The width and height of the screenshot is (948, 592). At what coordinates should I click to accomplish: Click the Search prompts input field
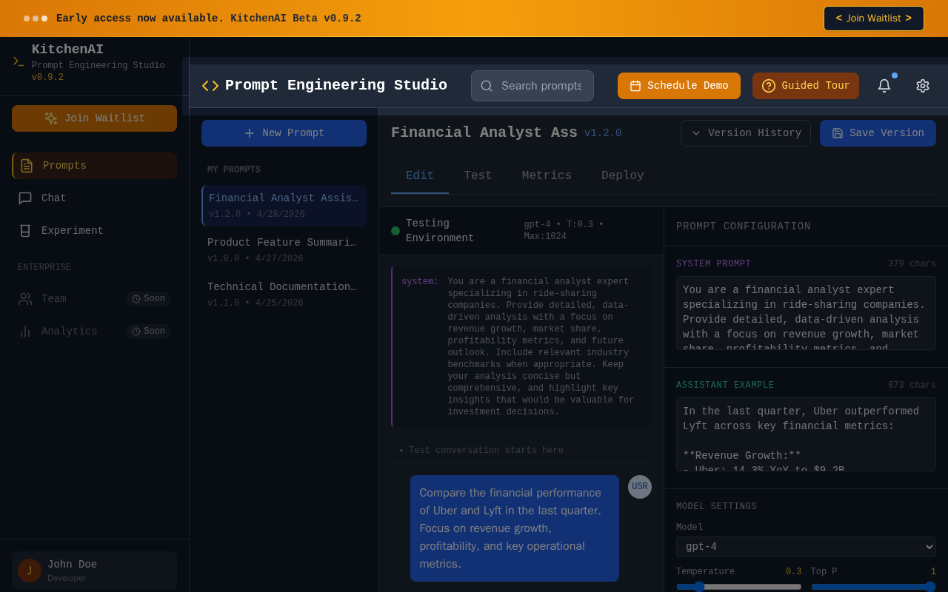click(x=533, y=86)
